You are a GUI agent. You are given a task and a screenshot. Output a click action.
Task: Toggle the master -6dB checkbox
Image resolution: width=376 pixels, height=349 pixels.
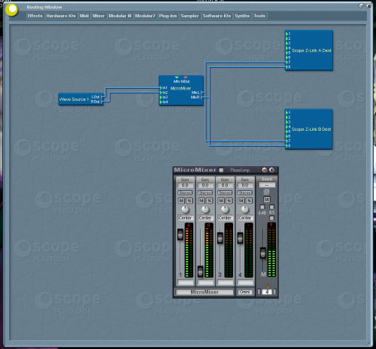tap(262, 207)
